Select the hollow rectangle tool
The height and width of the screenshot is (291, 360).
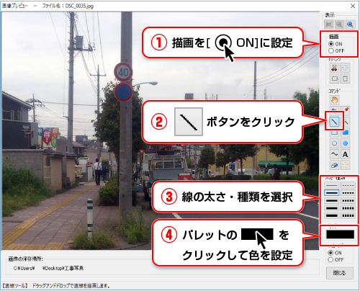(334, 133)
